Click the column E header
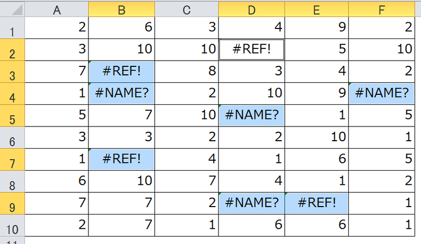 317,8
